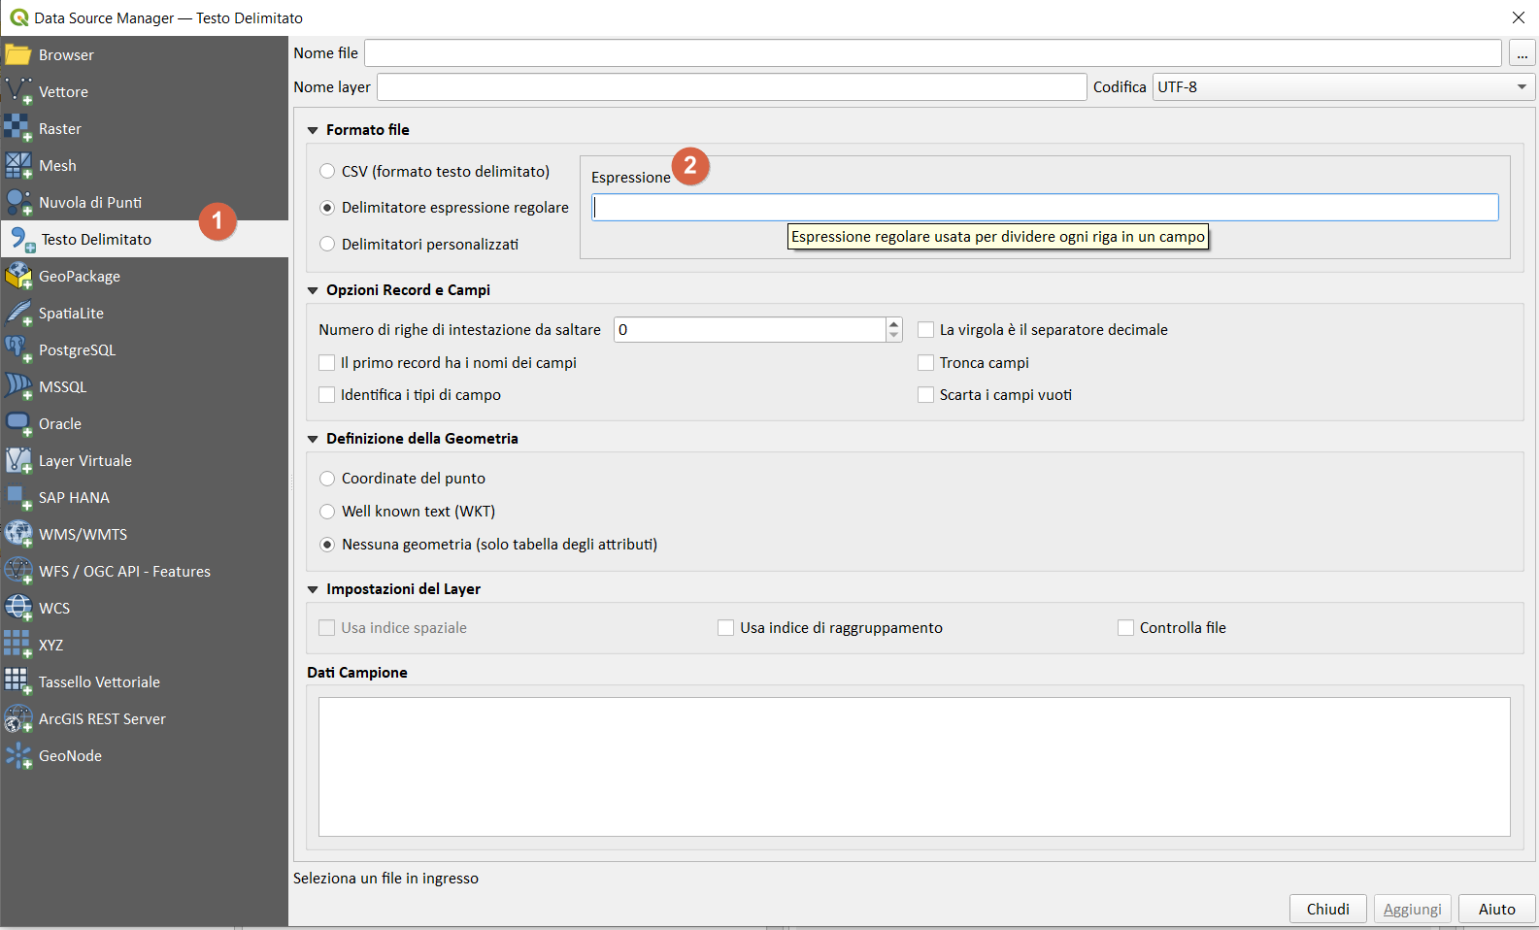Click the SpatiaLite feather icon
The width and height of the screenshot is (1539, 930).
(x=17, y=314)
